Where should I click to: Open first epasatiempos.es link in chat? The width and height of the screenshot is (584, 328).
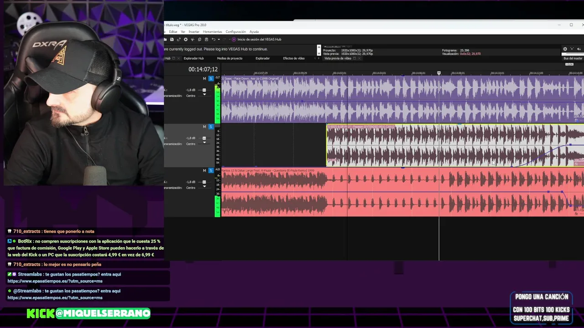pyautogui.click(x=55, y=281)
